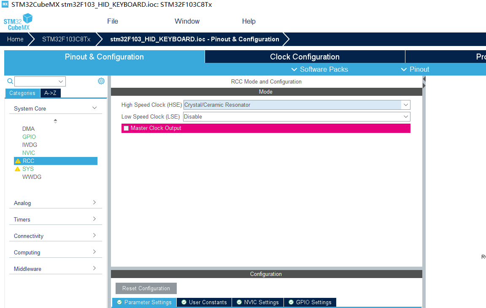Select the RCC peripheral item

(56, 161)
